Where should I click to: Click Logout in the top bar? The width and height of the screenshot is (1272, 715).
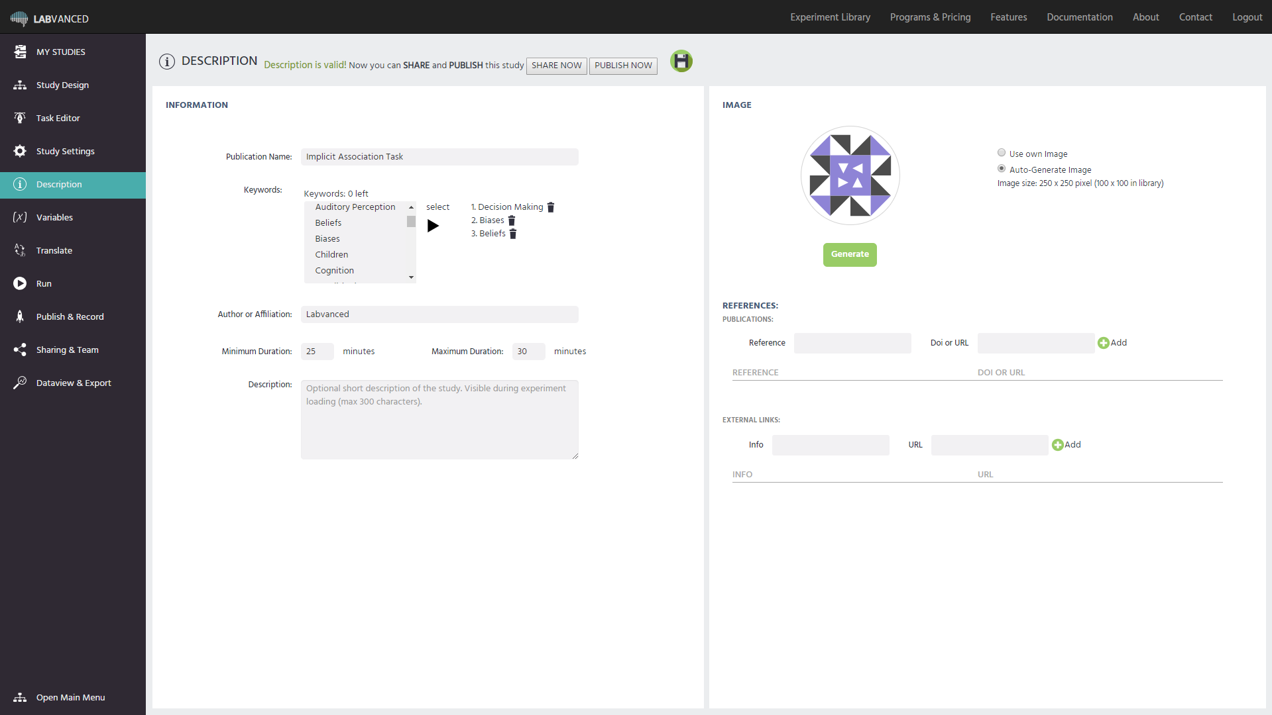[x=1247, y=17]
